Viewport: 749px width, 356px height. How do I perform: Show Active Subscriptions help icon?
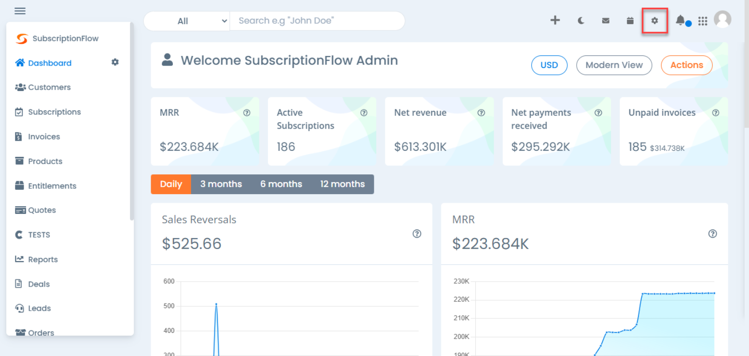pyautogui.click(x=364, y=113)
